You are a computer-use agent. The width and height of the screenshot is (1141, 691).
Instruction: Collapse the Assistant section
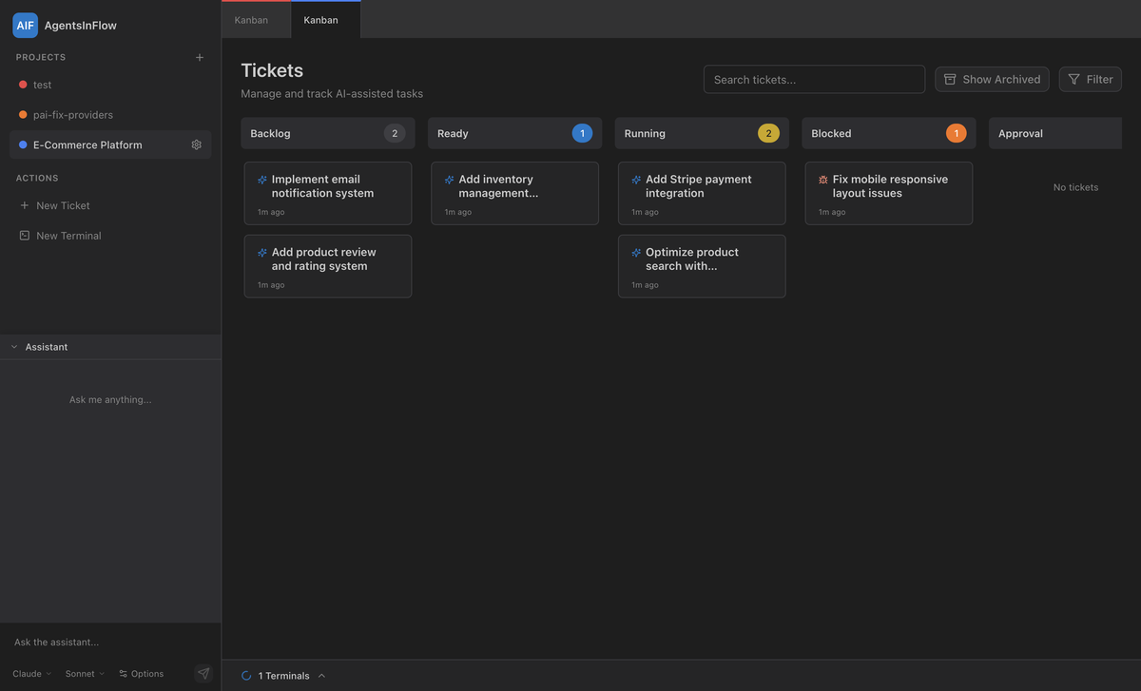pyautogui.click(x=12, y=346)
